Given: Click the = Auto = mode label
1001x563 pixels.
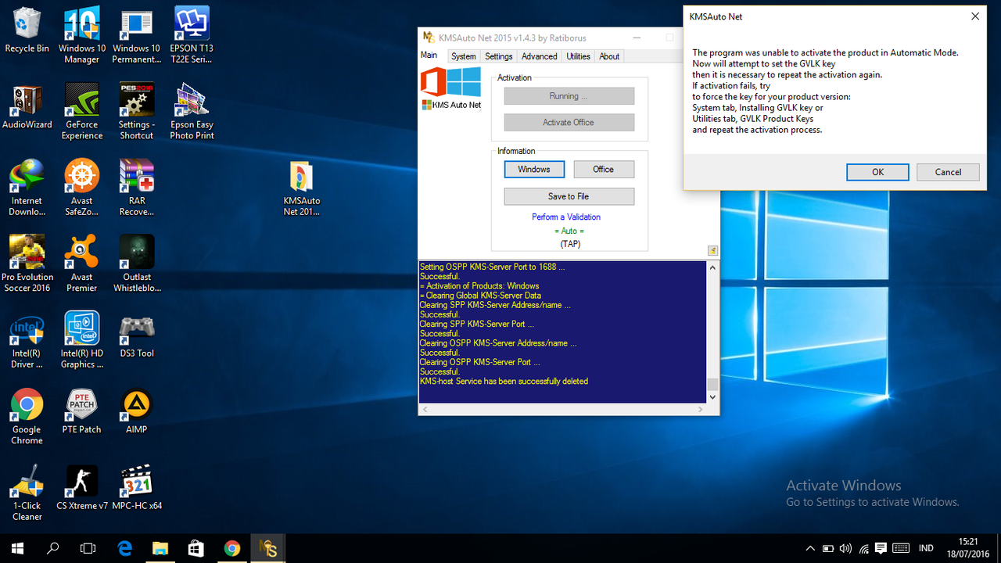Looking at the screenshot, I should click(x=569, y=231).
